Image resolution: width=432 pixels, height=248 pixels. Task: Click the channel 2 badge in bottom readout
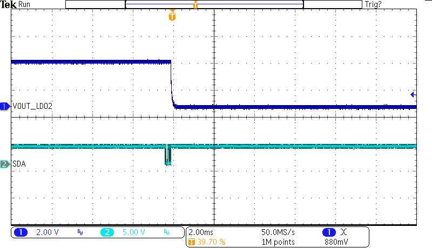107,232
